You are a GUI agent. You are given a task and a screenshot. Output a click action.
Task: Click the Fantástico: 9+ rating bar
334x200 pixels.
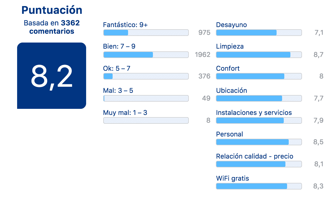[146, 33]
